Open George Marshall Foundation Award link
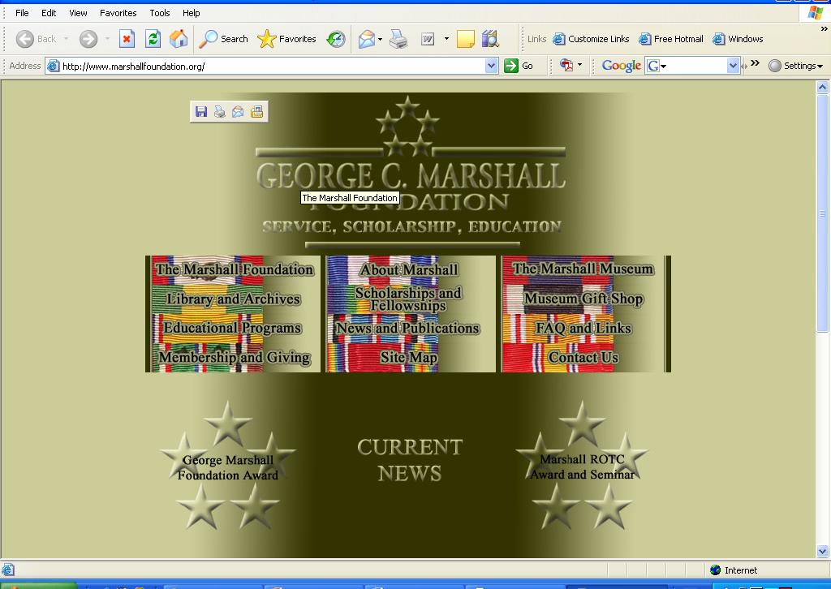This screenshot has width=831, height=589. click(228, 467)
